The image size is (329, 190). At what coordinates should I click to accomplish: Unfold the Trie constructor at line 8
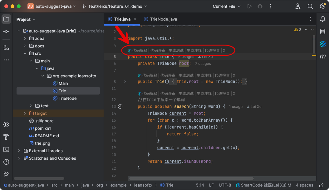click(x=125, y=81)
